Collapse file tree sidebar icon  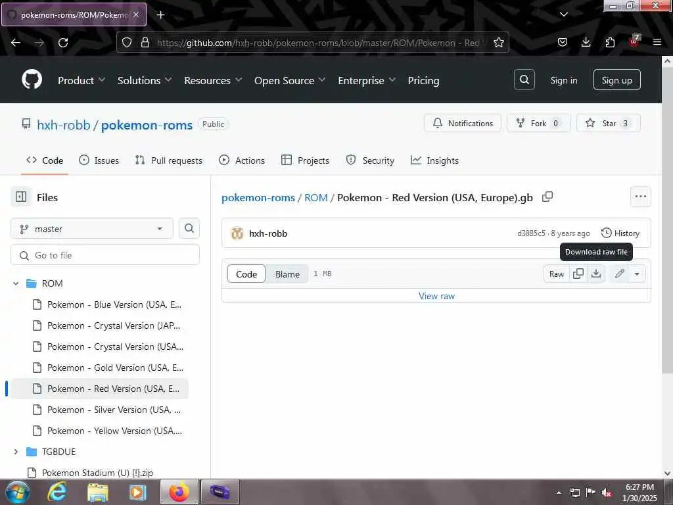[x=21, y=197]
